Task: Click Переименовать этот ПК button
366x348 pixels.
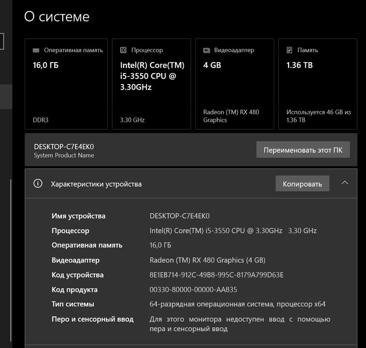Action: (303, 150)
